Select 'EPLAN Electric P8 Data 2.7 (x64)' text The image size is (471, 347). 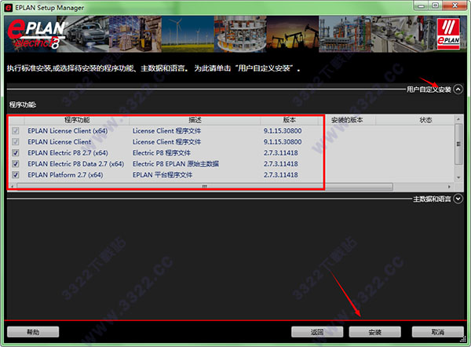[x=75, y=164]
